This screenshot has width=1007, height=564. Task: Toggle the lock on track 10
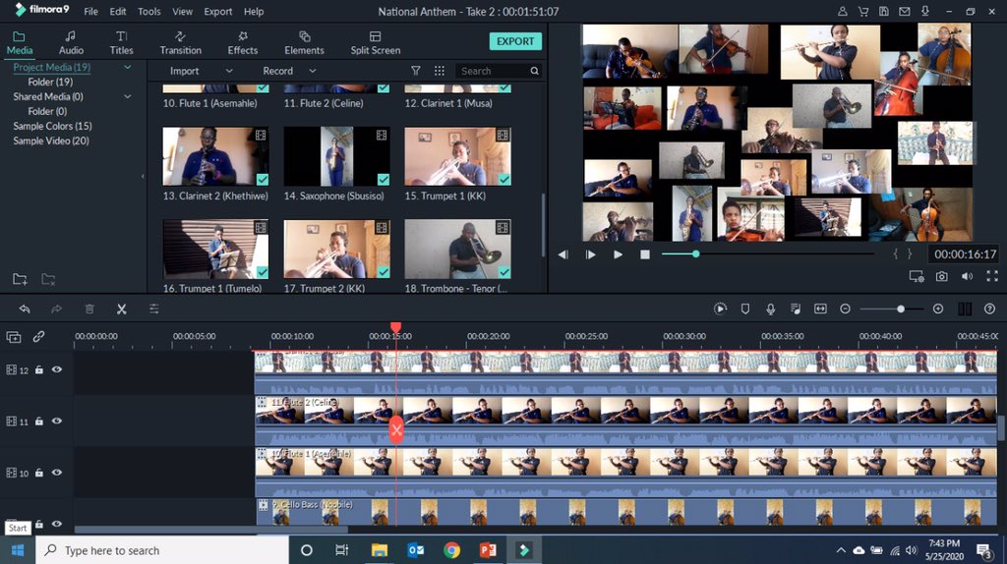39,473
